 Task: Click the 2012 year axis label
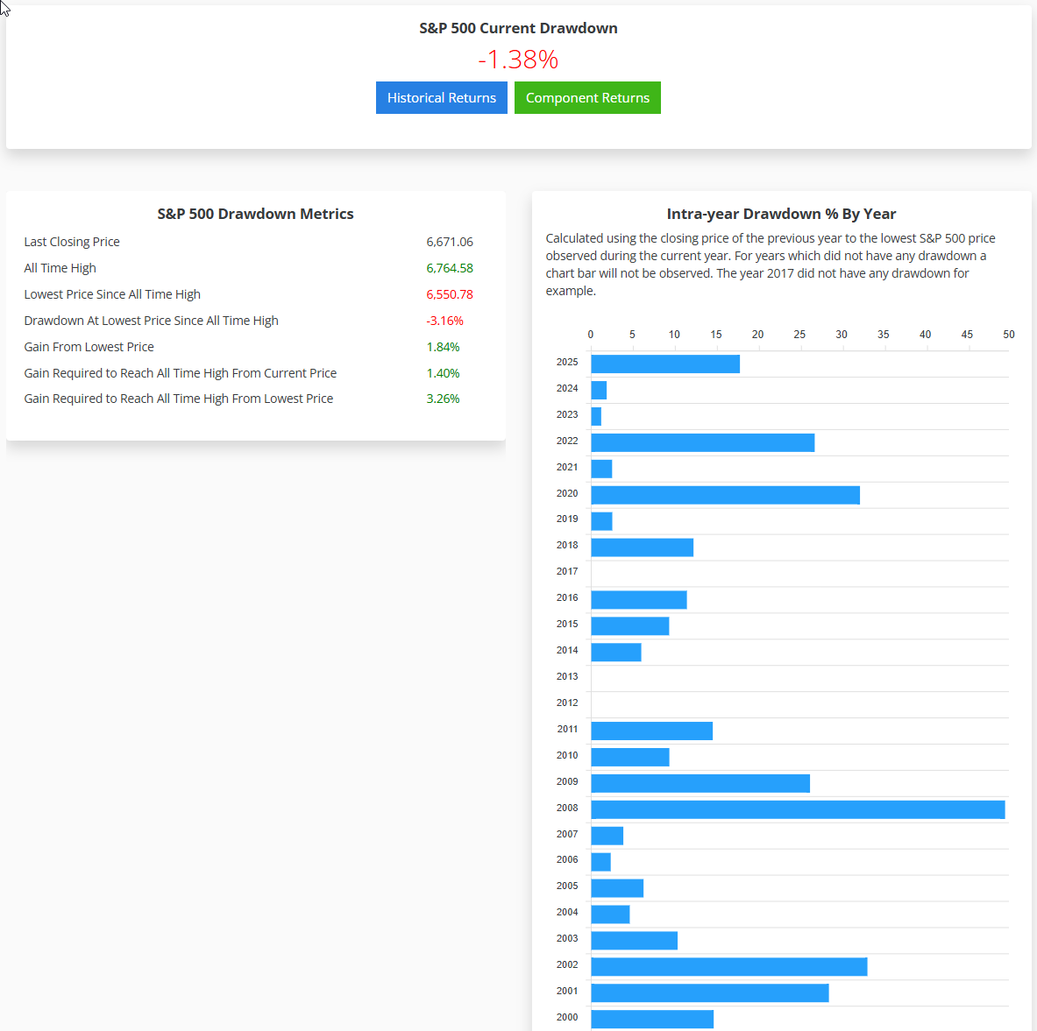tap(567, 703)
